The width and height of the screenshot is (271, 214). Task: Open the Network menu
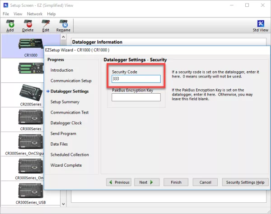click(x=35, y=14)
